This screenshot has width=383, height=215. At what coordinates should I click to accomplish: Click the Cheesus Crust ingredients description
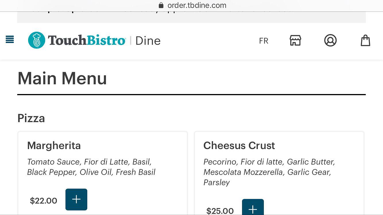click(269, 172)
